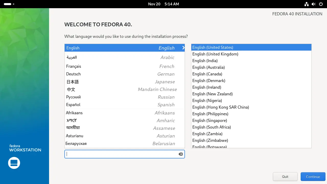
Task: Click the arrow next to selected English row
Action: (x=183, y=48)
